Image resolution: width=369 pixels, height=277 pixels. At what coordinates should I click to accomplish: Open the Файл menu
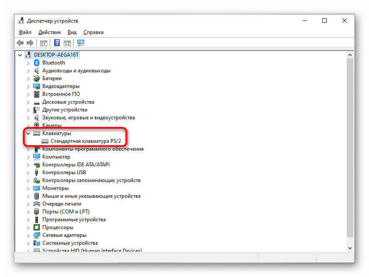(25, 32)
